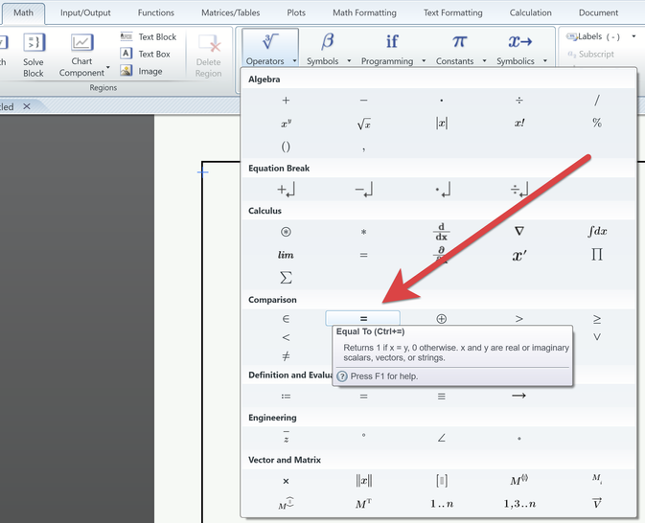Insert the greater than operator
Viewport: 645px width, 523px height.
pyautogui.click(x=519, y=319)
